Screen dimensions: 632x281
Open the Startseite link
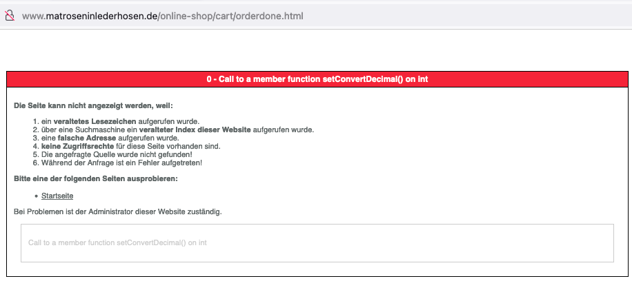[x=57, y=196]
